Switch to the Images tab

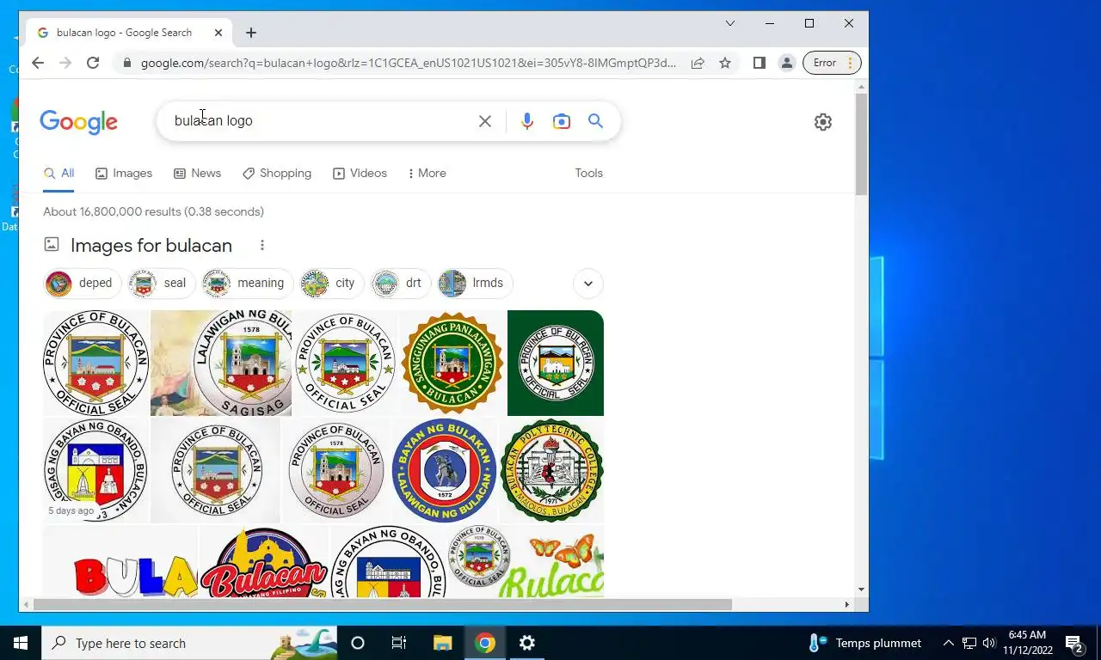(124, 173)
